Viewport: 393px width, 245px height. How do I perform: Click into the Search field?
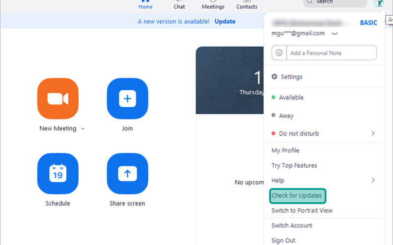tap(335, 2)
